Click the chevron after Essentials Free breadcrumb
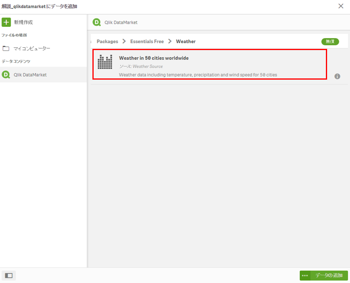The width and height of the screenshot is (350, 283). (x=170, y=41)
